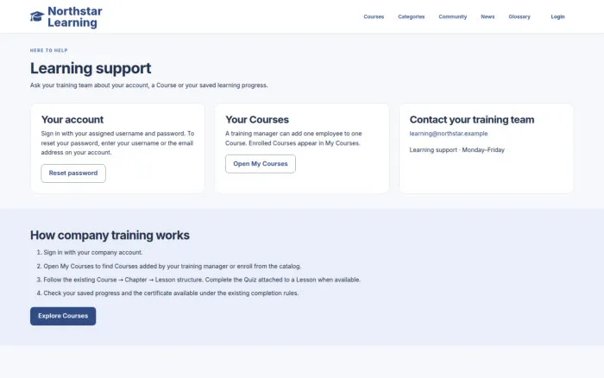Screen dimensions: 604x378
Task: Select News in the top navigation
Action: (x=488, y=16)
